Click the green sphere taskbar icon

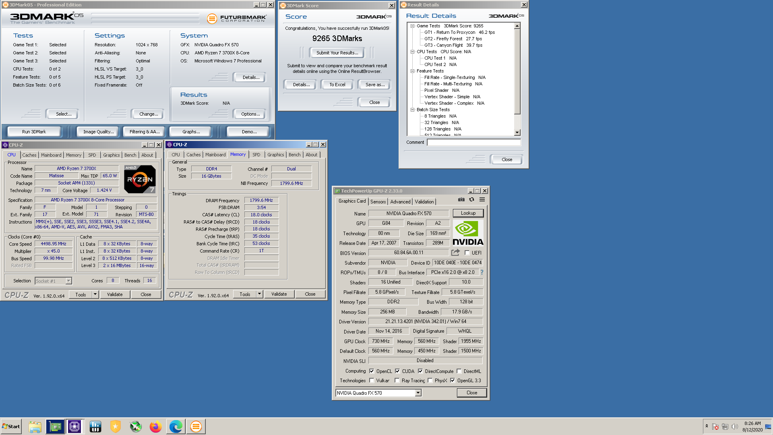coord(136,427)
